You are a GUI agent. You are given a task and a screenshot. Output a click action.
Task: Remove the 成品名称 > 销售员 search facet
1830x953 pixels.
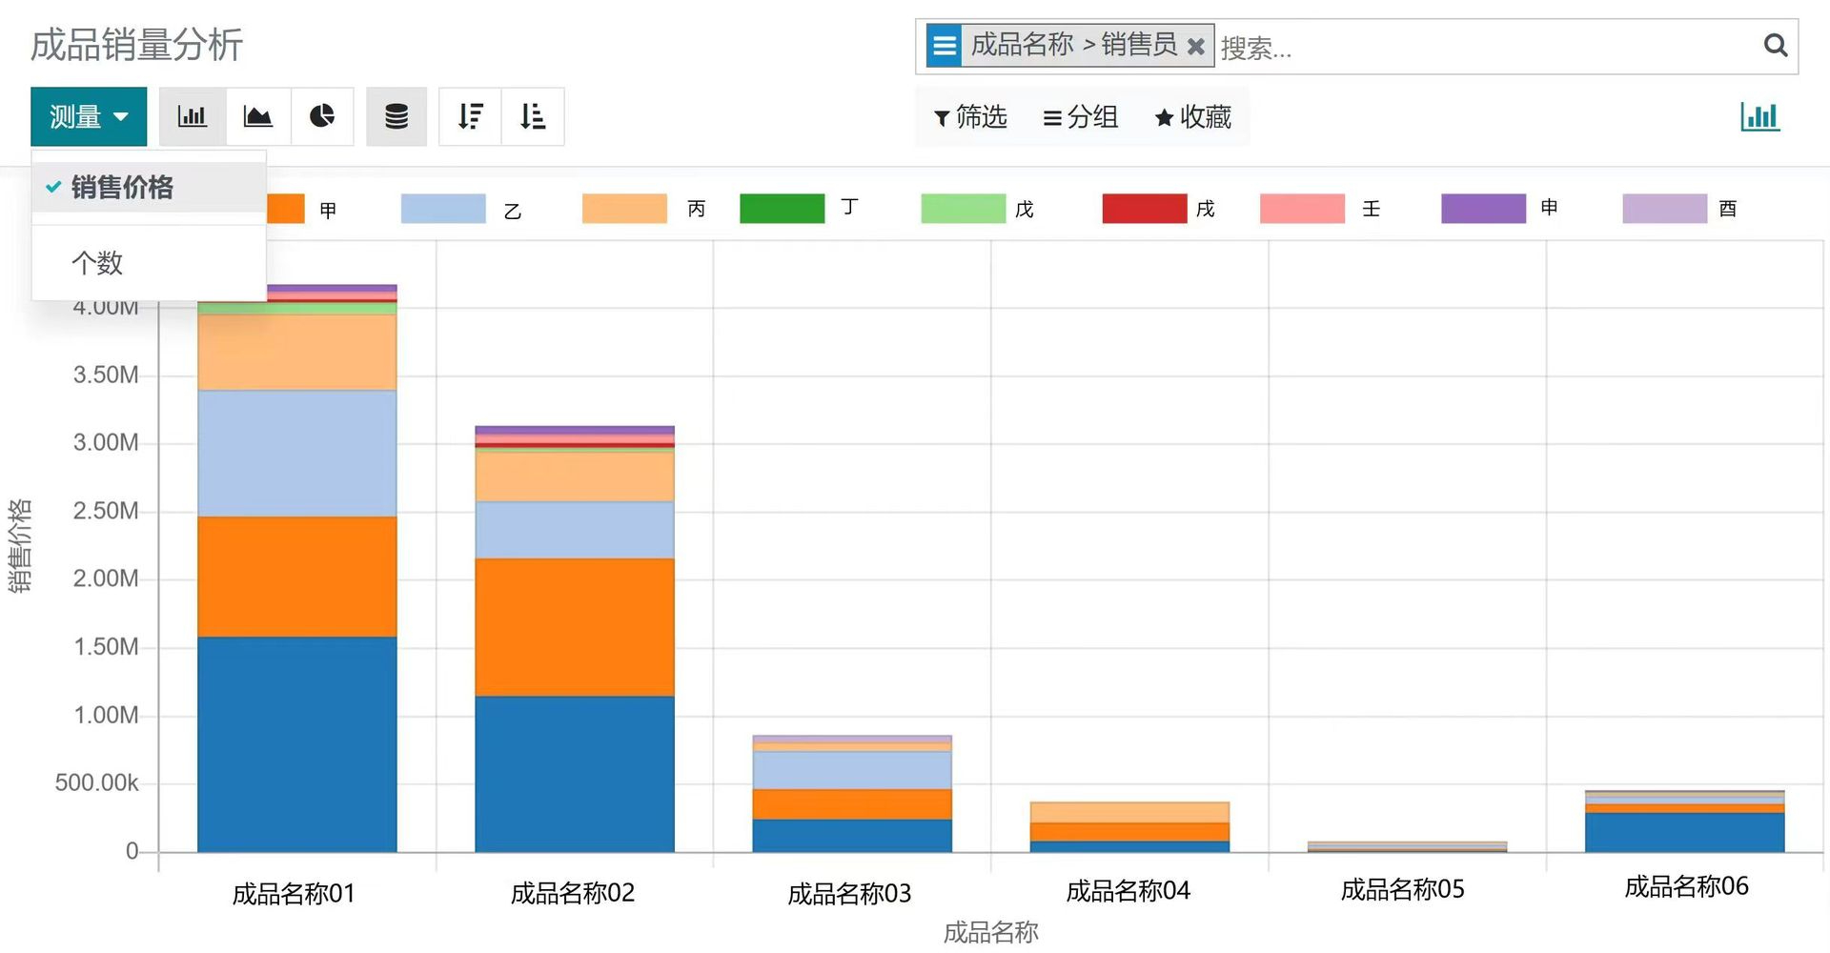1196,47
